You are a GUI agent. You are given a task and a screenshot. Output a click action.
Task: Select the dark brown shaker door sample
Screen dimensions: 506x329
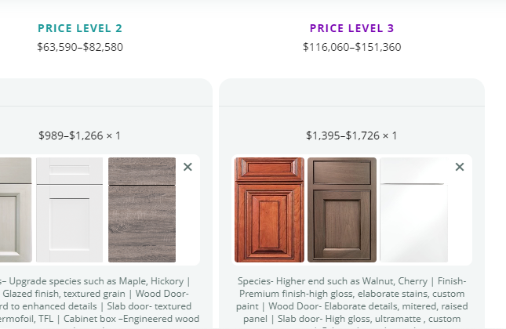point(342,210)
